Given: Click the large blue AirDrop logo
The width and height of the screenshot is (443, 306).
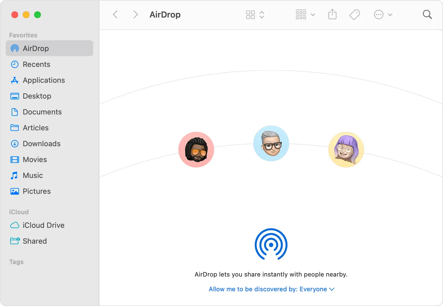Looking at the screenshot, I should [271, 244].
